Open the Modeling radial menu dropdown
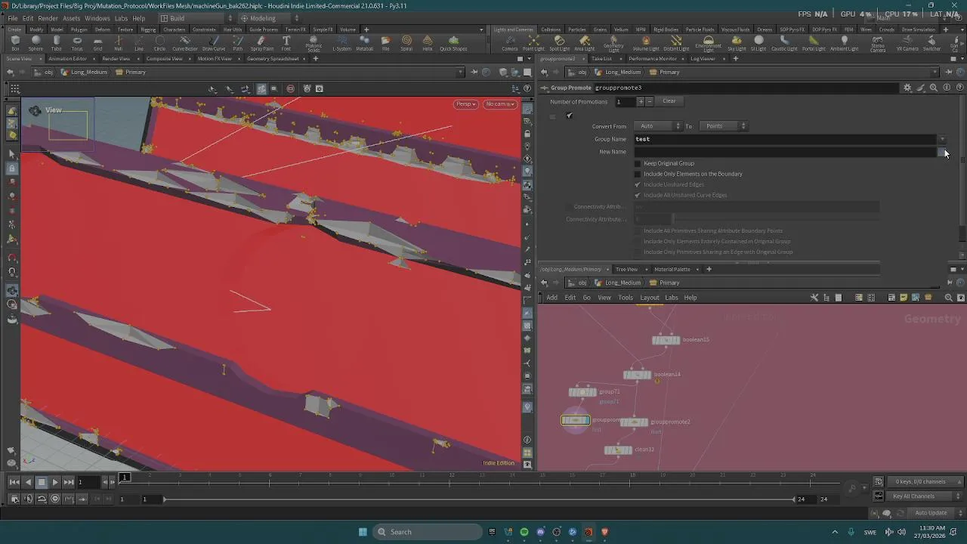967x544 pixels. [x=269, y=18]
